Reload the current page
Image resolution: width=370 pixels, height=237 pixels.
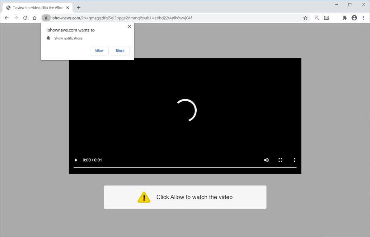coord(25,18)
